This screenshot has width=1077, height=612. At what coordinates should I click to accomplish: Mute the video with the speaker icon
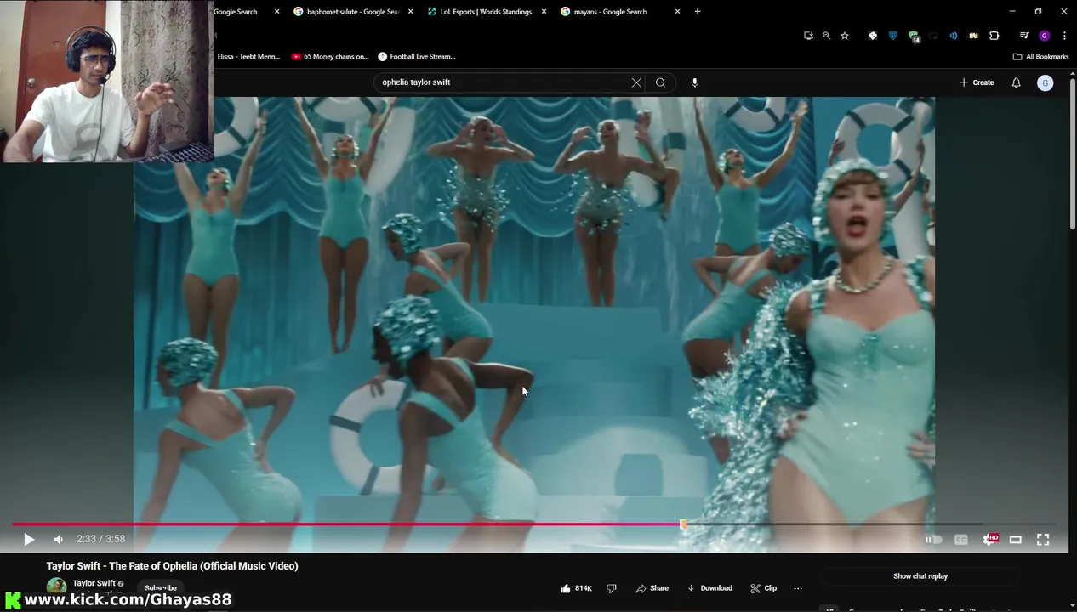(59, 540)
